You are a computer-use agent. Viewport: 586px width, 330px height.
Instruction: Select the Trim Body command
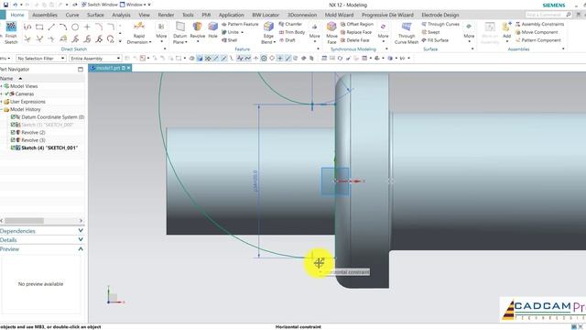(x=292, y=32)
